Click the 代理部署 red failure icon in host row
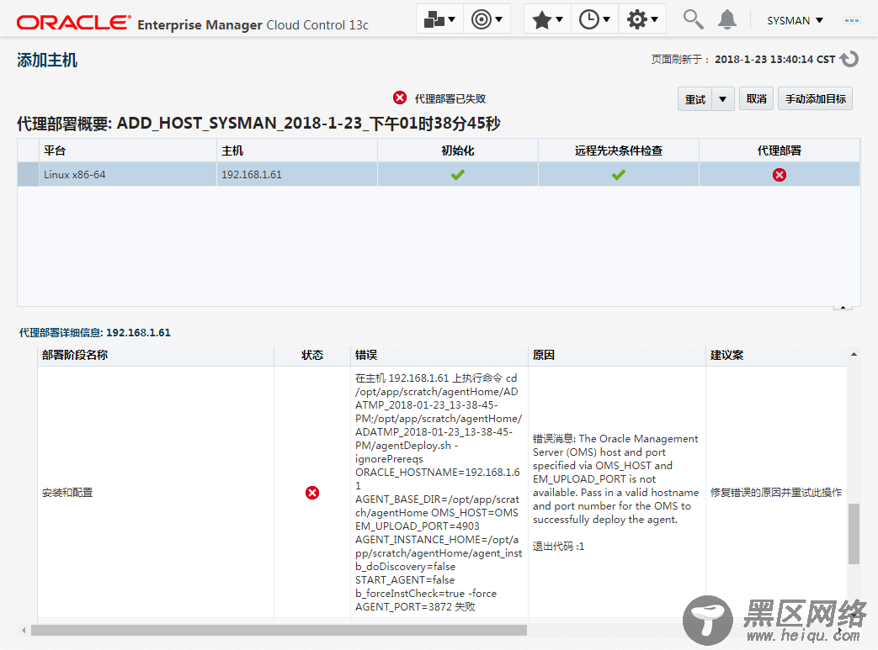 point(779,175)
